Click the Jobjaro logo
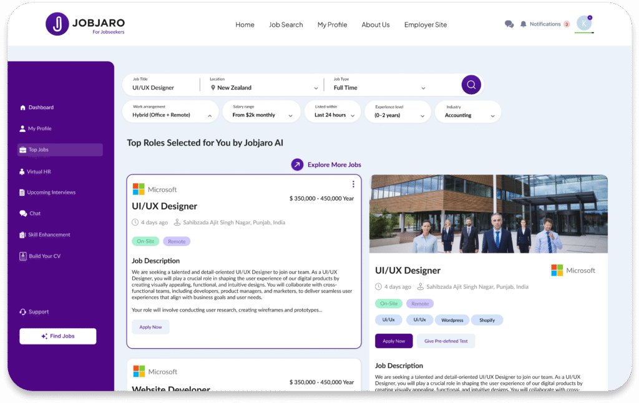 57,24
